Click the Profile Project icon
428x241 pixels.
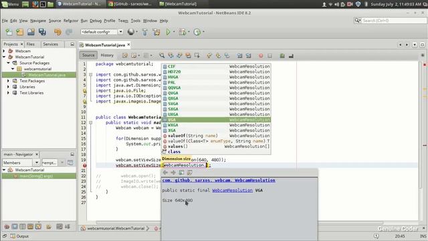197,32
